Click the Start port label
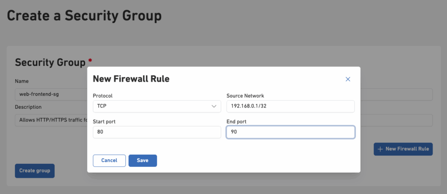447x194 pixels. [104, 121]
